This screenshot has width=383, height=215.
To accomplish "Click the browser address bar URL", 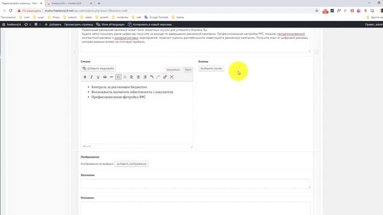I will coord(86,11).
